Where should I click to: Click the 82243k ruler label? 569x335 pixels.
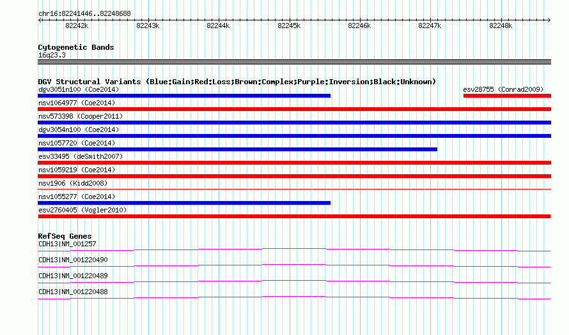tap(148, 26)
